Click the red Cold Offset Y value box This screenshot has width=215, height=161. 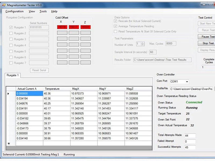point(74,27)
